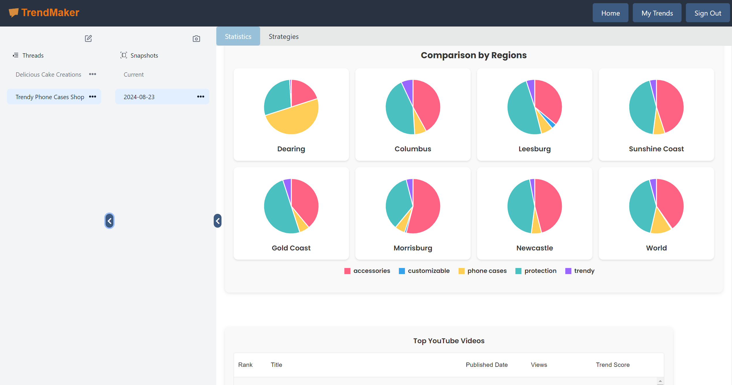Collapse the snapshots sidebar chevron
The height and width of the screenshot is (385, 732).
tap(218, 221)
